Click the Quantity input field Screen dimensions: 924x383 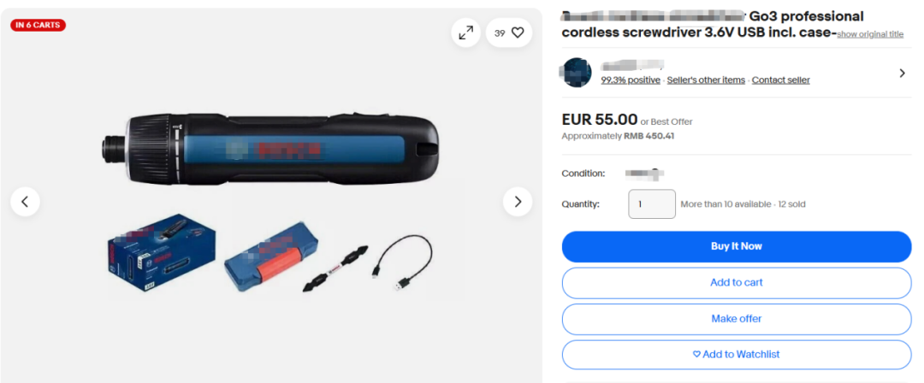pos(652,203)
